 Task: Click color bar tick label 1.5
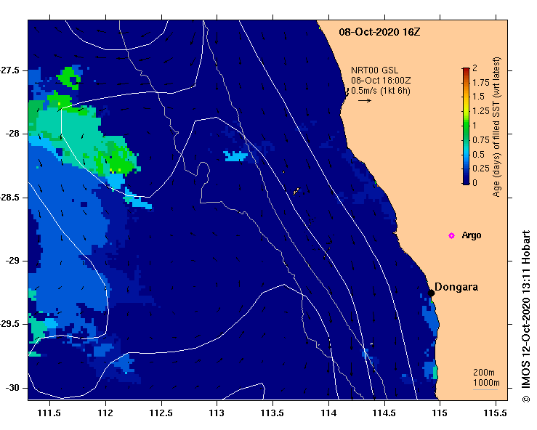[479, 97]
